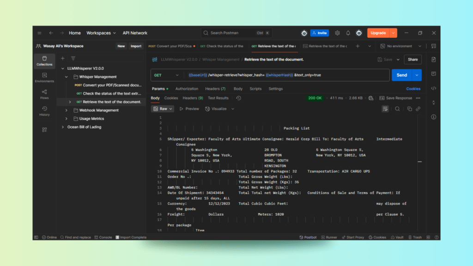This screenshot has width=473, height=266.
Task: Click the notifications bell icon
Action: [348, 33]
